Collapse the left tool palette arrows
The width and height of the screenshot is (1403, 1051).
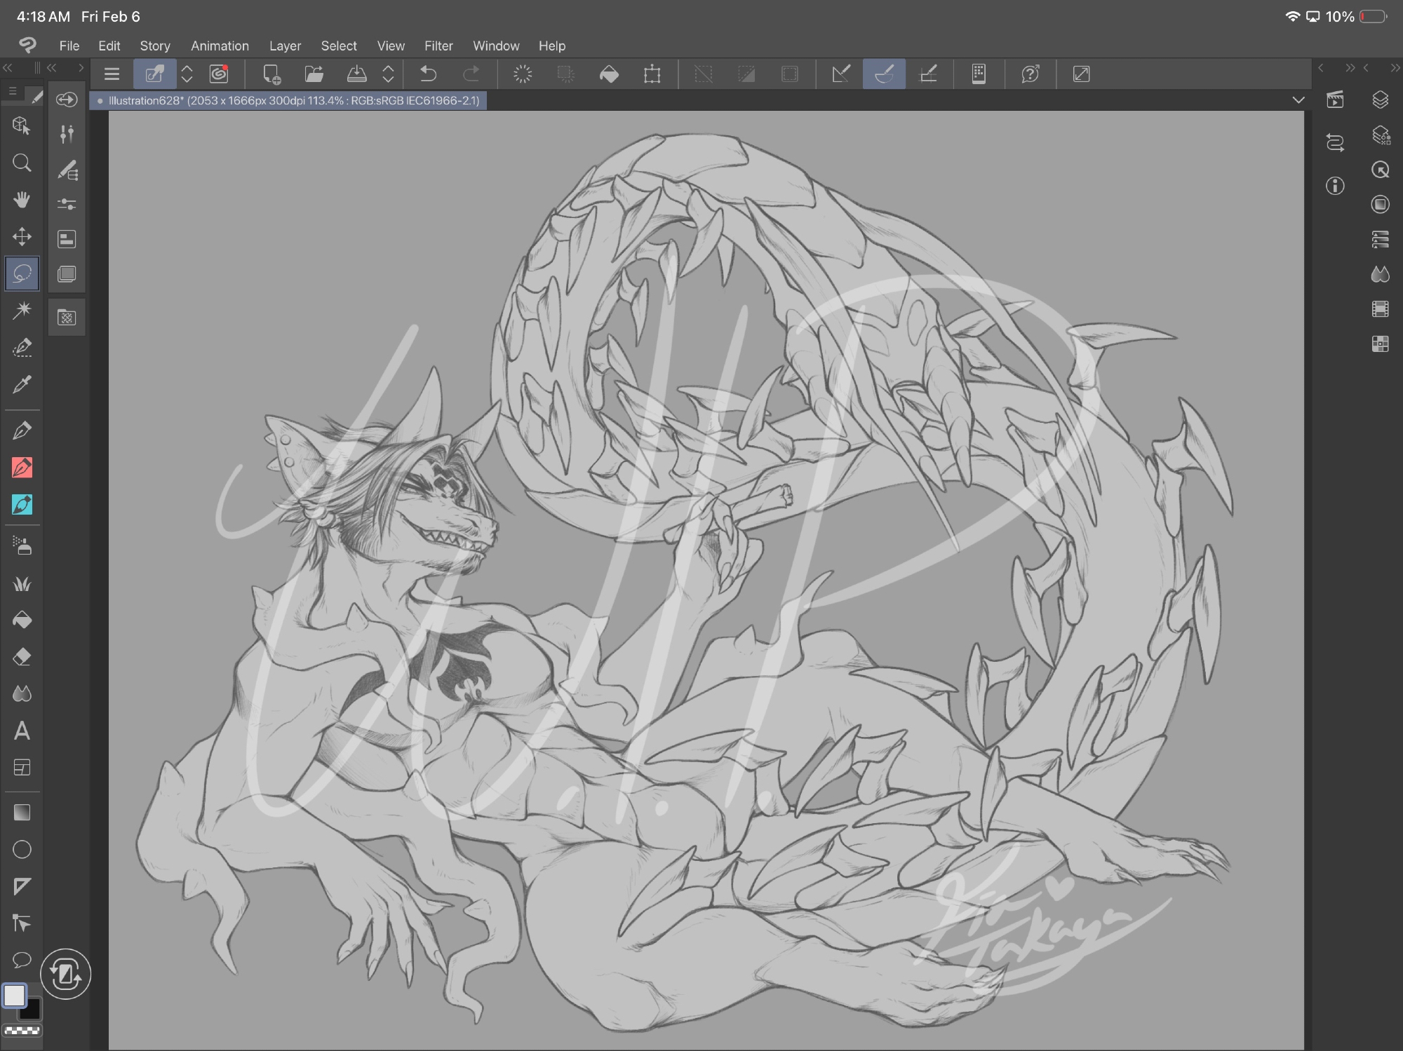point(8,68)
